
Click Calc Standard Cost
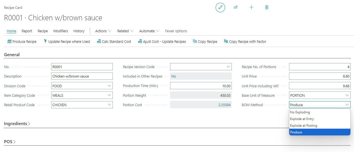pyautogui.click(x=114, y=41)
